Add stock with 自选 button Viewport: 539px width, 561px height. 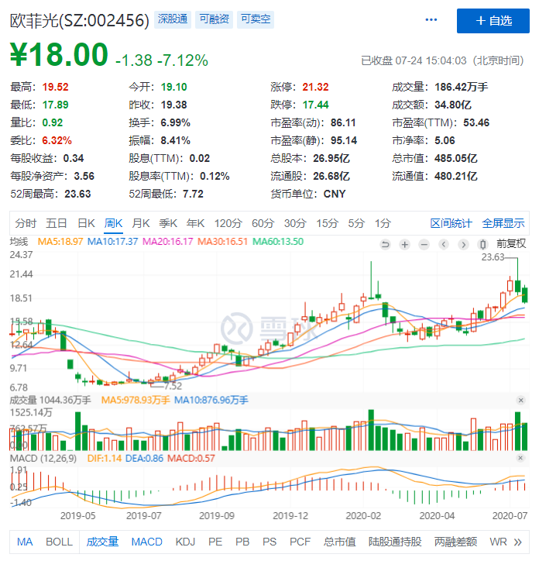[493, 21]
